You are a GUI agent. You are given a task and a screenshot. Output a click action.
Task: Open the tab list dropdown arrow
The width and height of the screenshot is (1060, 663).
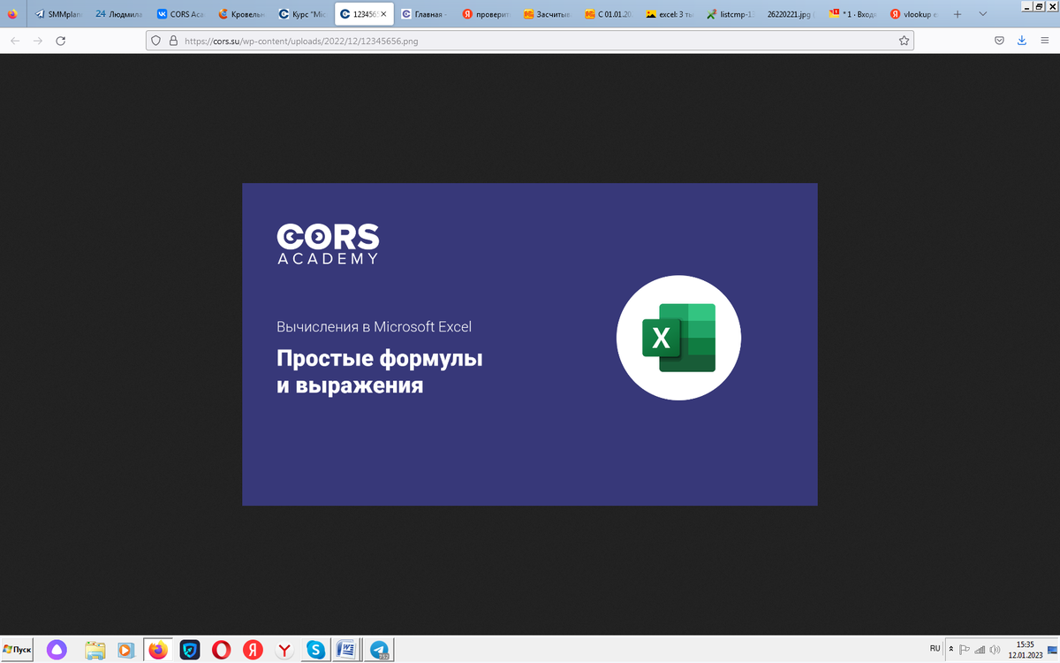point(983,14)
